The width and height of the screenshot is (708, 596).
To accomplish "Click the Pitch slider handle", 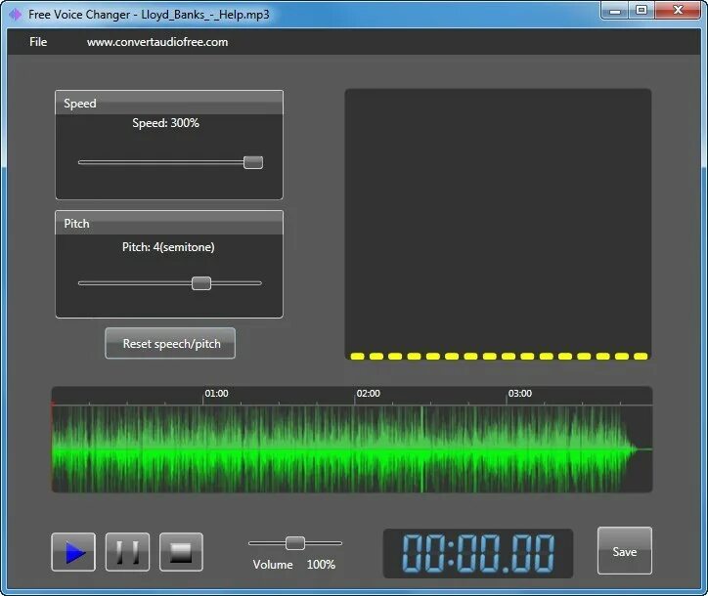I will tap(201, 283).
